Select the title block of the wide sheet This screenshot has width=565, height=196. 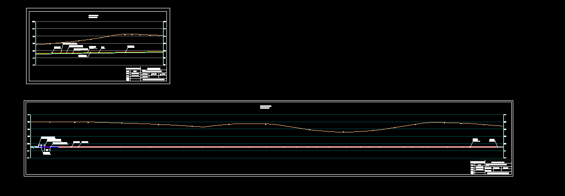tap(491, 167)
